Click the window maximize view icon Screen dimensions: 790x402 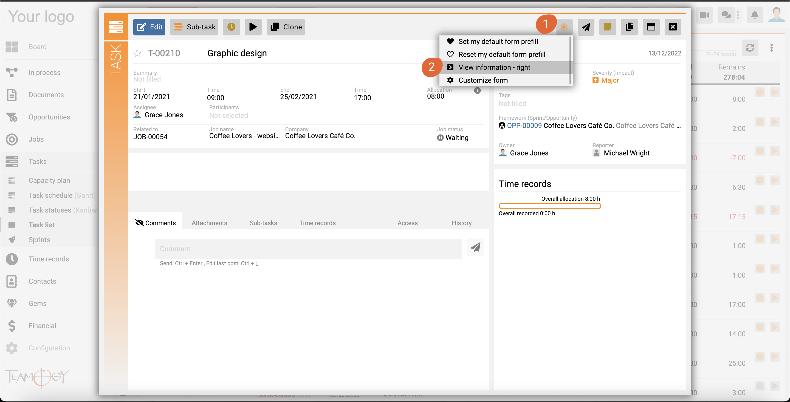point(651,27)
